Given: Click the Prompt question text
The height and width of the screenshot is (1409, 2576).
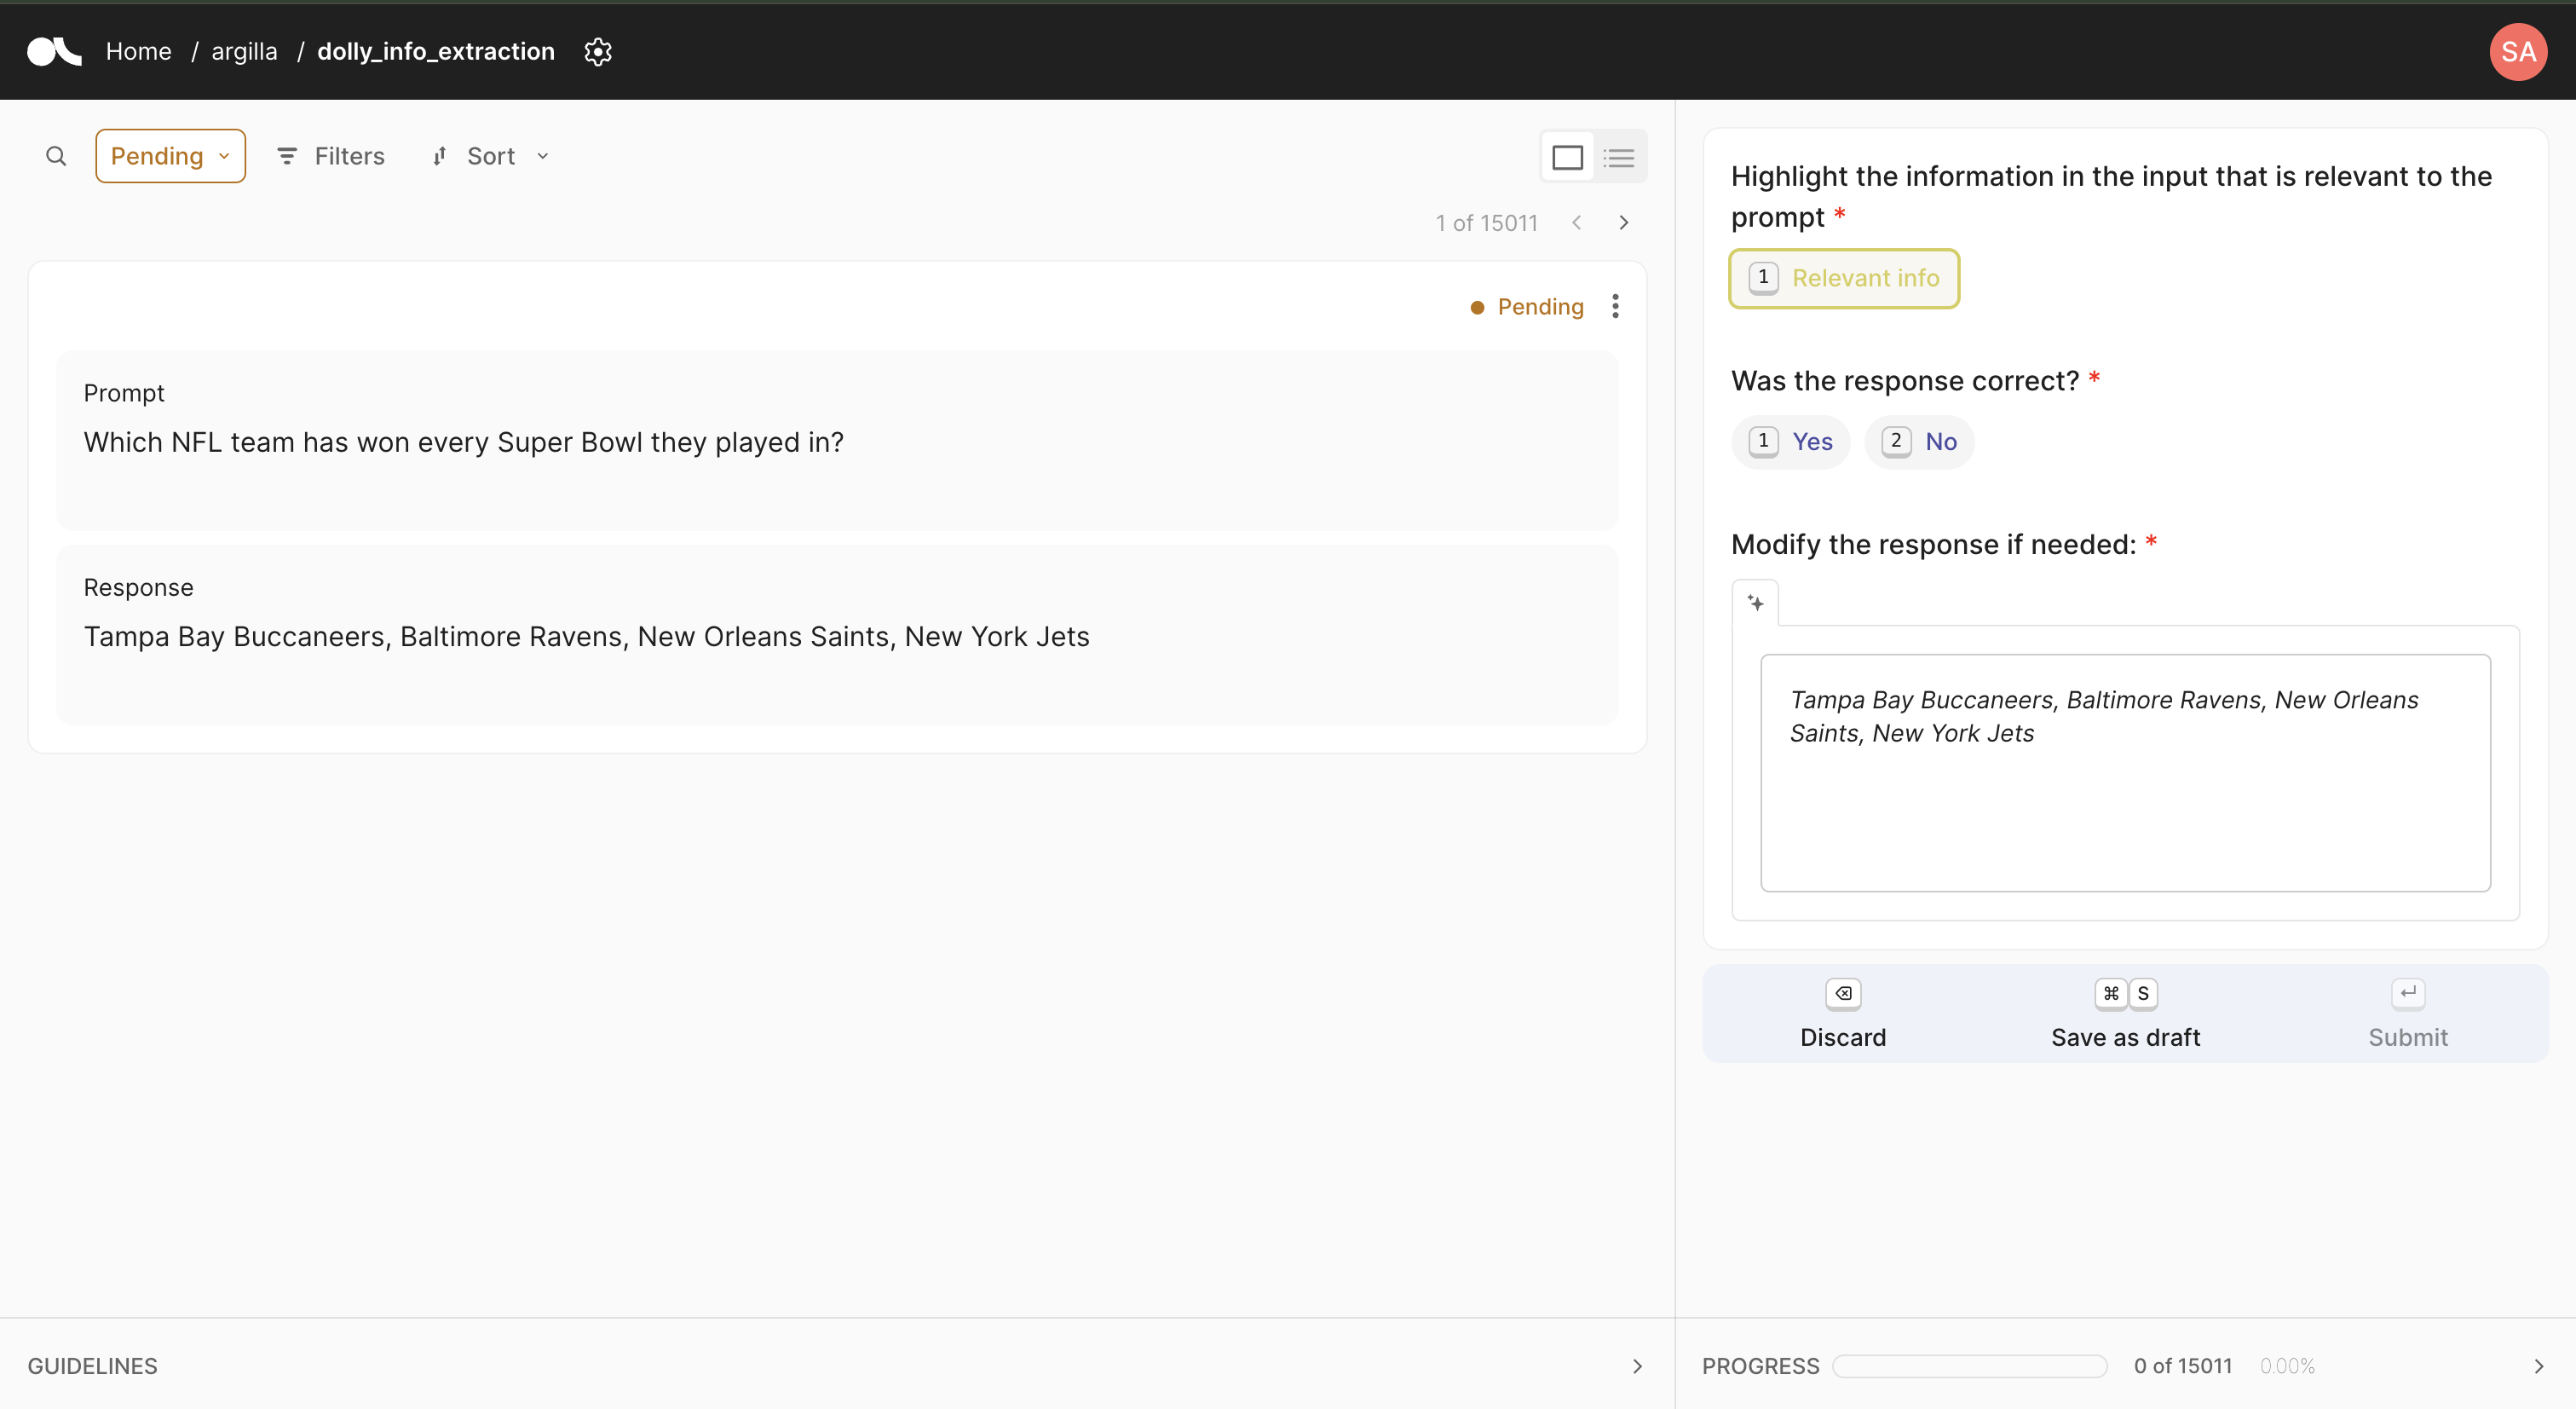Looking at the screenshot, I should (463, 442).
